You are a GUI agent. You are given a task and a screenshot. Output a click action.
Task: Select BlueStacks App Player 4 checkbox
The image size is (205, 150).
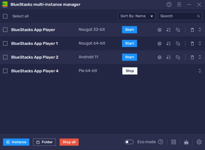point(5,71)
